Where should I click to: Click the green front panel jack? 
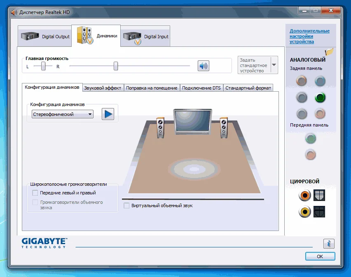(311, 138)
